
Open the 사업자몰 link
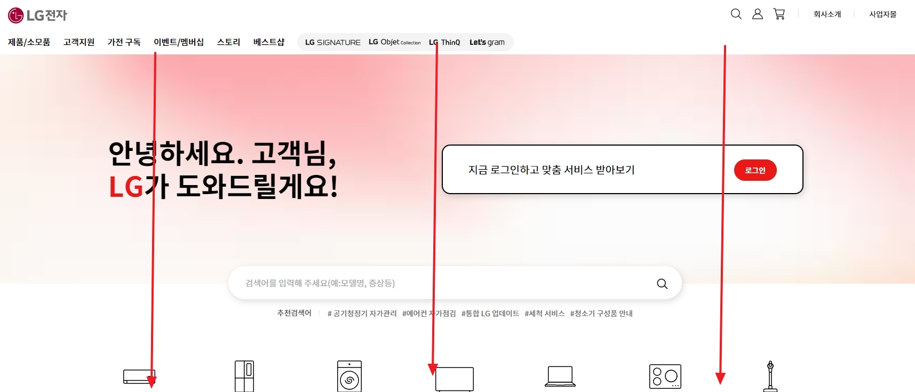pyautogui.click(x=883, y=14)
